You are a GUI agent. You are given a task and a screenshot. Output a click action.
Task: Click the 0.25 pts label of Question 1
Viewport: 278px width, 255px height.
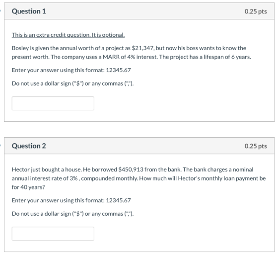[x=256, y=11]
